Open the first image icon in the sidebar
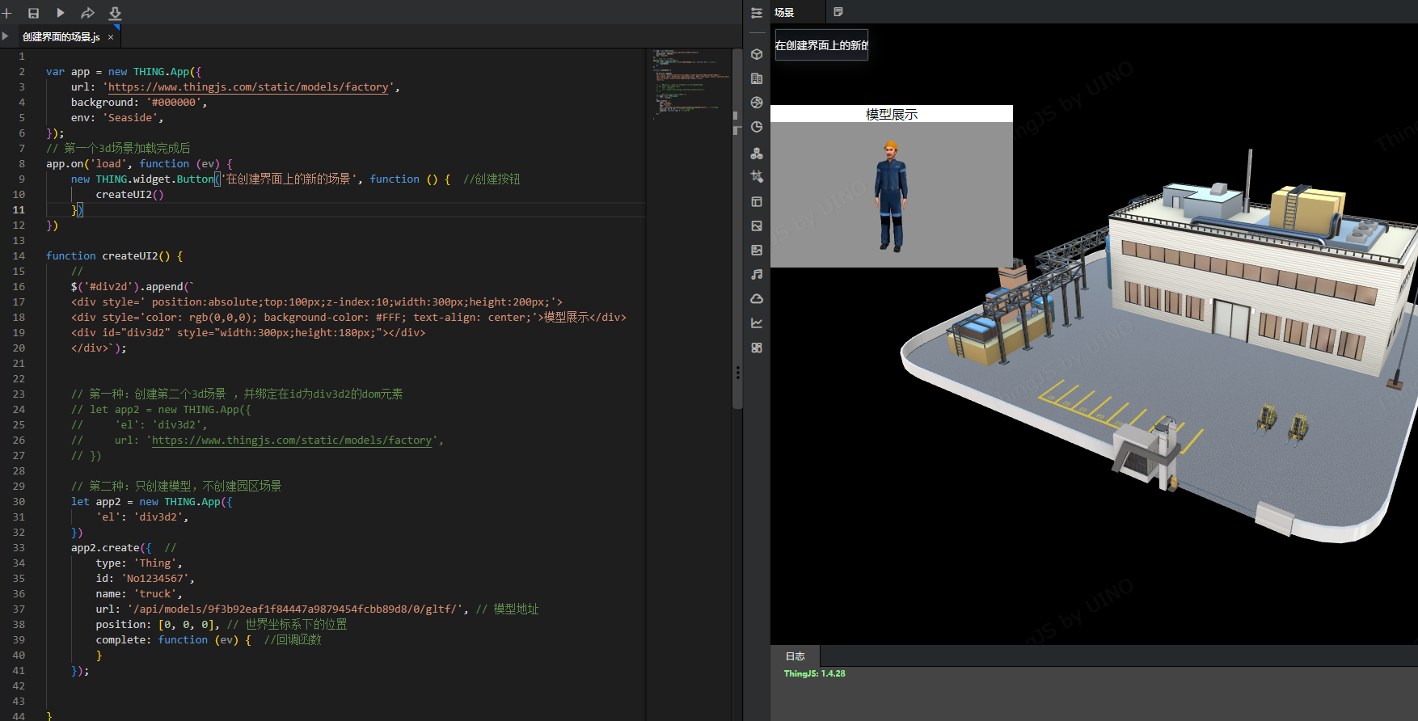Screen dimensions: 1418x721 (757, 226)
